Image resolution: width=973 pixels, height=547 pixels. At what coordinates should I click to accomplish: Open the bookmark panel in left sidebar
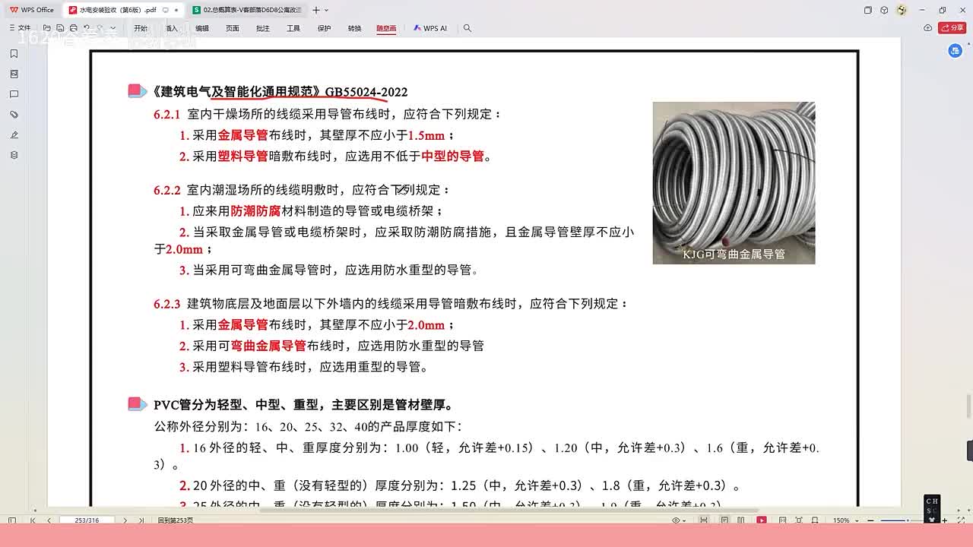pos(14,54)
